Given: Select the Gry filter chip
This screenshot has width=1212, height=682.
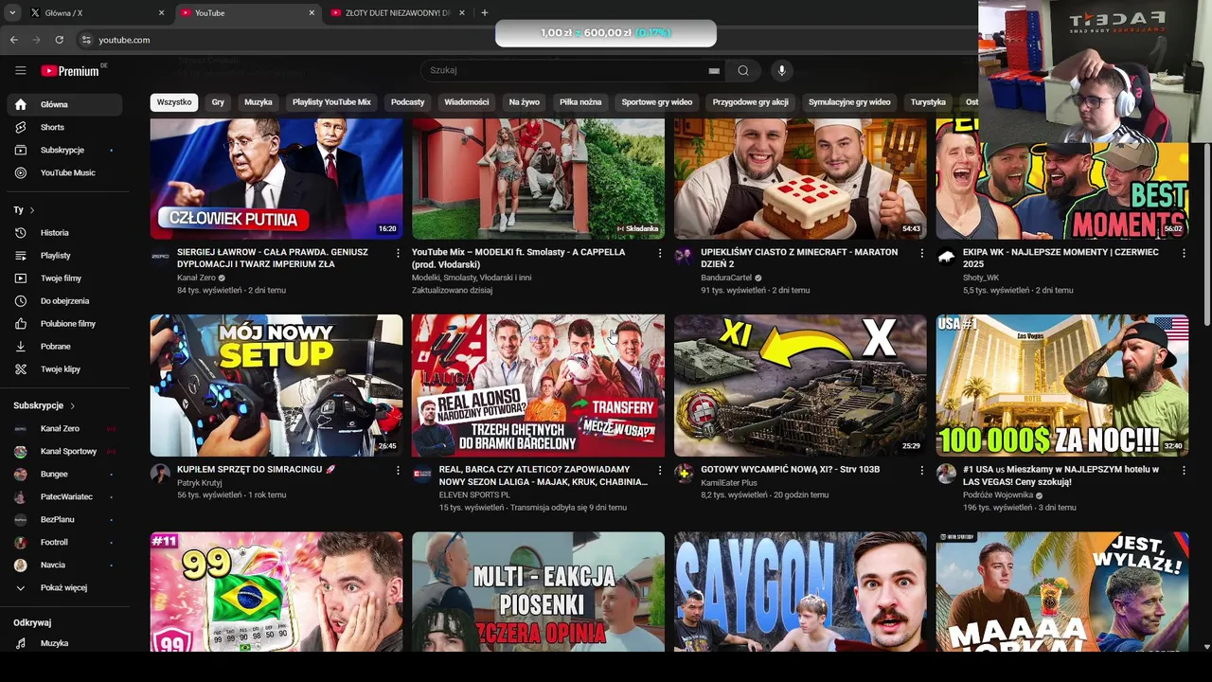Looking at the screenshot, I should click(218, 102).
